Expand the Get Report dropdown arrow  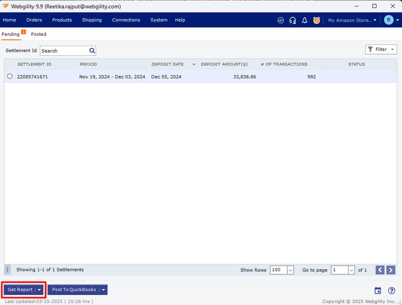tap(40, 290)
